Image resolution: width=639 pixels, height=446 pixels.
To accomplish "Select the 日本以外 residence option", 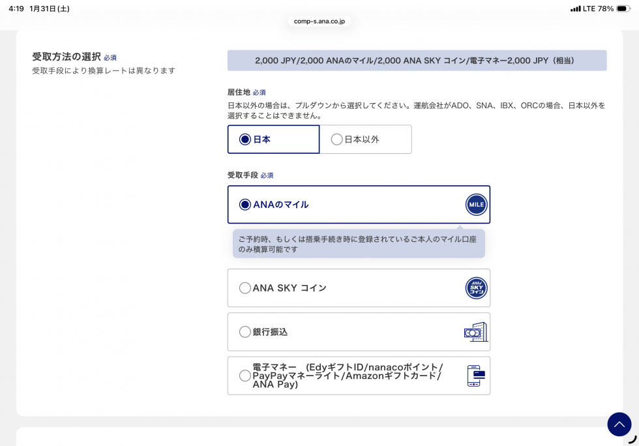I will click(337, 139).
